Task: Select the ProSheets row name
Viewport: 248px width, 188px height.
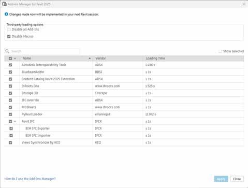Action: coord(29,107)
